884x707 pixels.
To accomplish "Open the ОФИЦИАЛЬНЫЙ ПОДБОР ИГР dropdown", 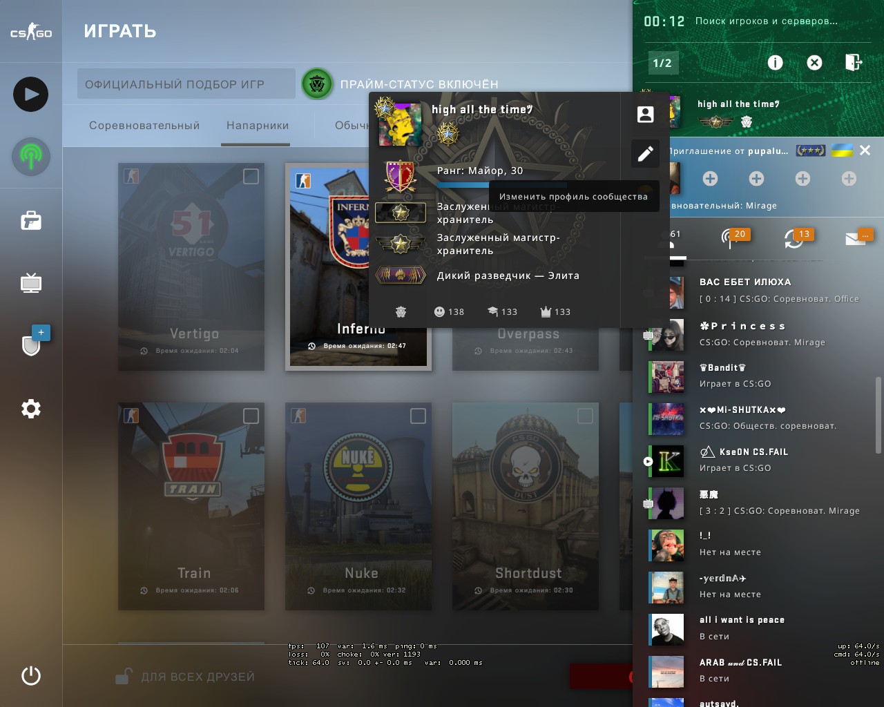I will (186, 84).
